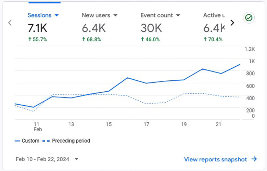Click the Preceding period dashed legend item
The width and height of the screenshot is (267, 171).
coord(66,141)
